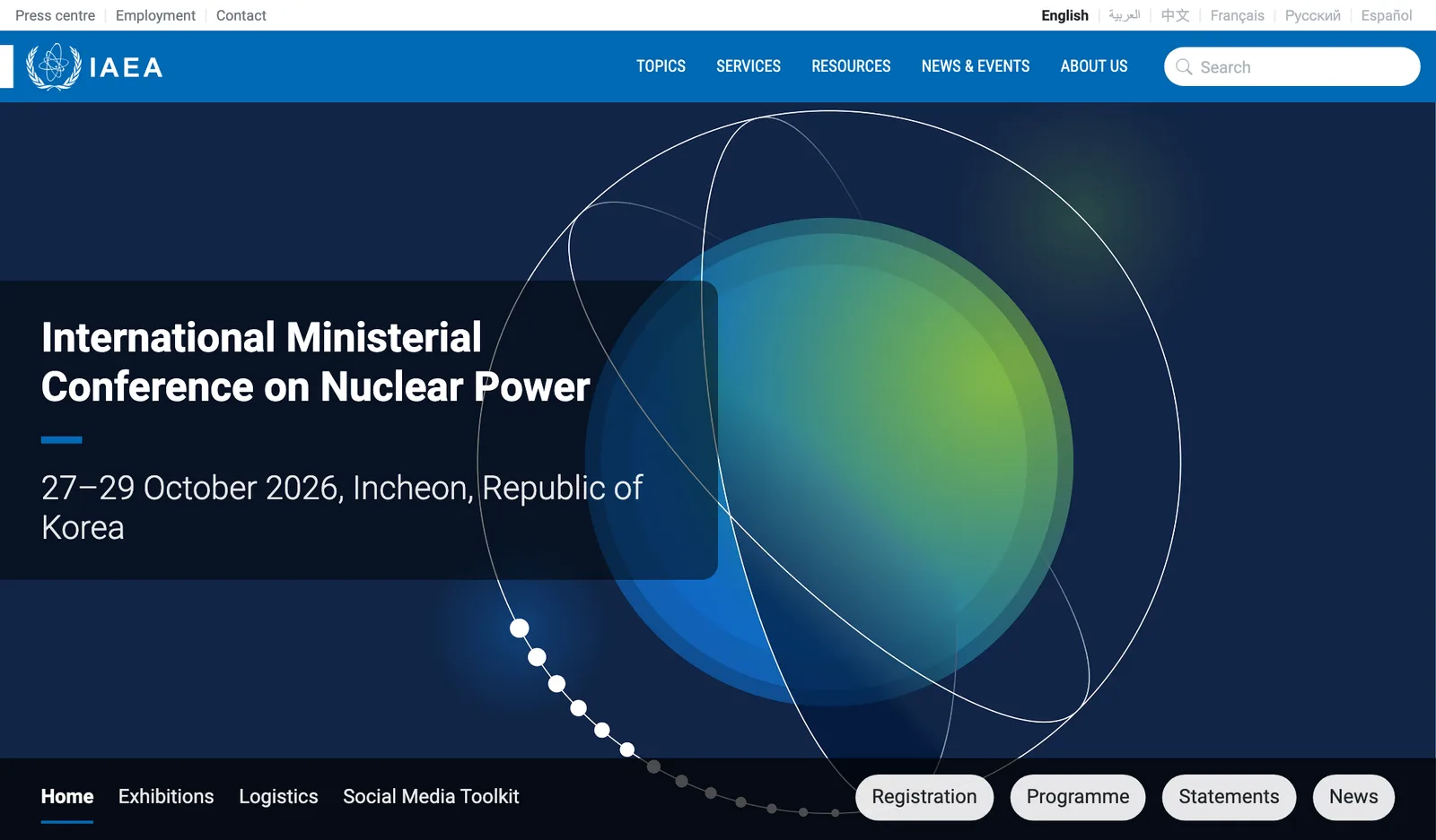Viewport: 1436px width, 840px height.
Task: Select English language
Action: point(1064,15)
